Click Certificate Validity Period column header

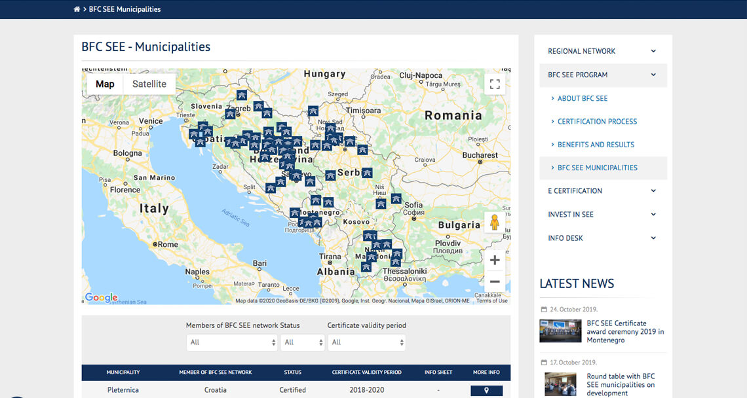click(366, 372)
